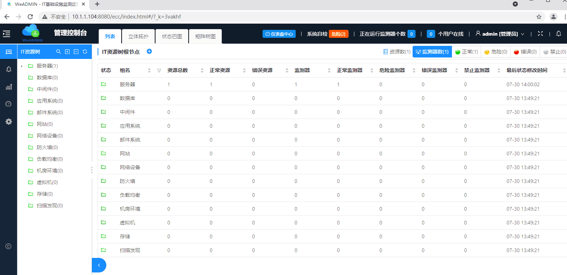Sort by 正常资源 column
Viewport: 567px width, 275px height.
tap(244, 71)
